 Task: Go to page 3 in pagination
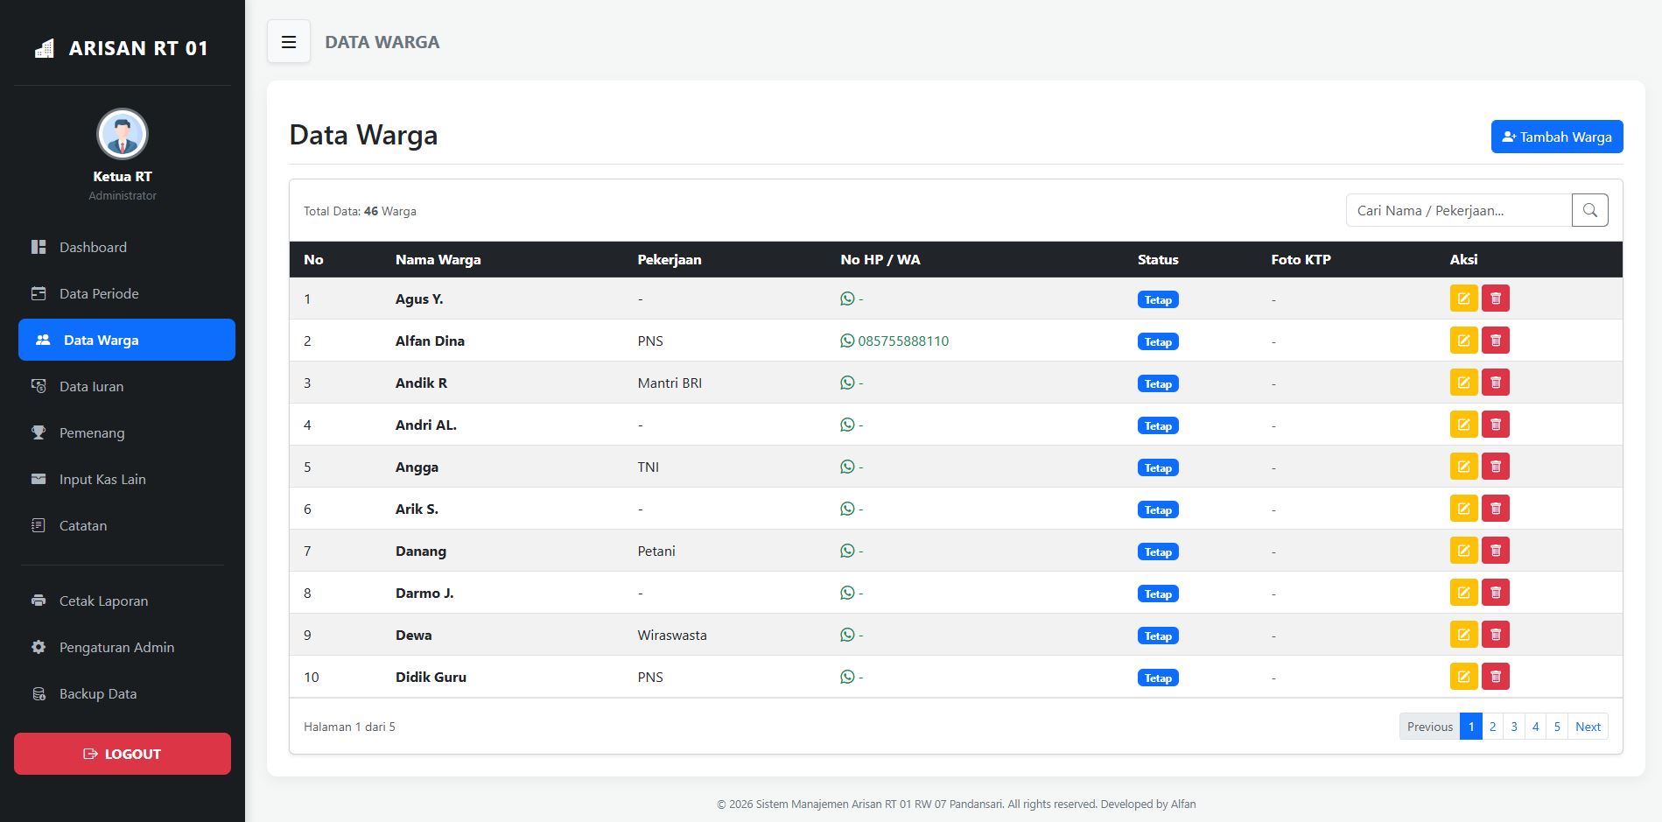(x=1513, y=727)
